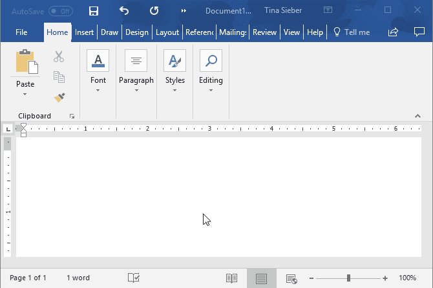
Task: Open the Styles dropdown
Action: pos(174,90)
